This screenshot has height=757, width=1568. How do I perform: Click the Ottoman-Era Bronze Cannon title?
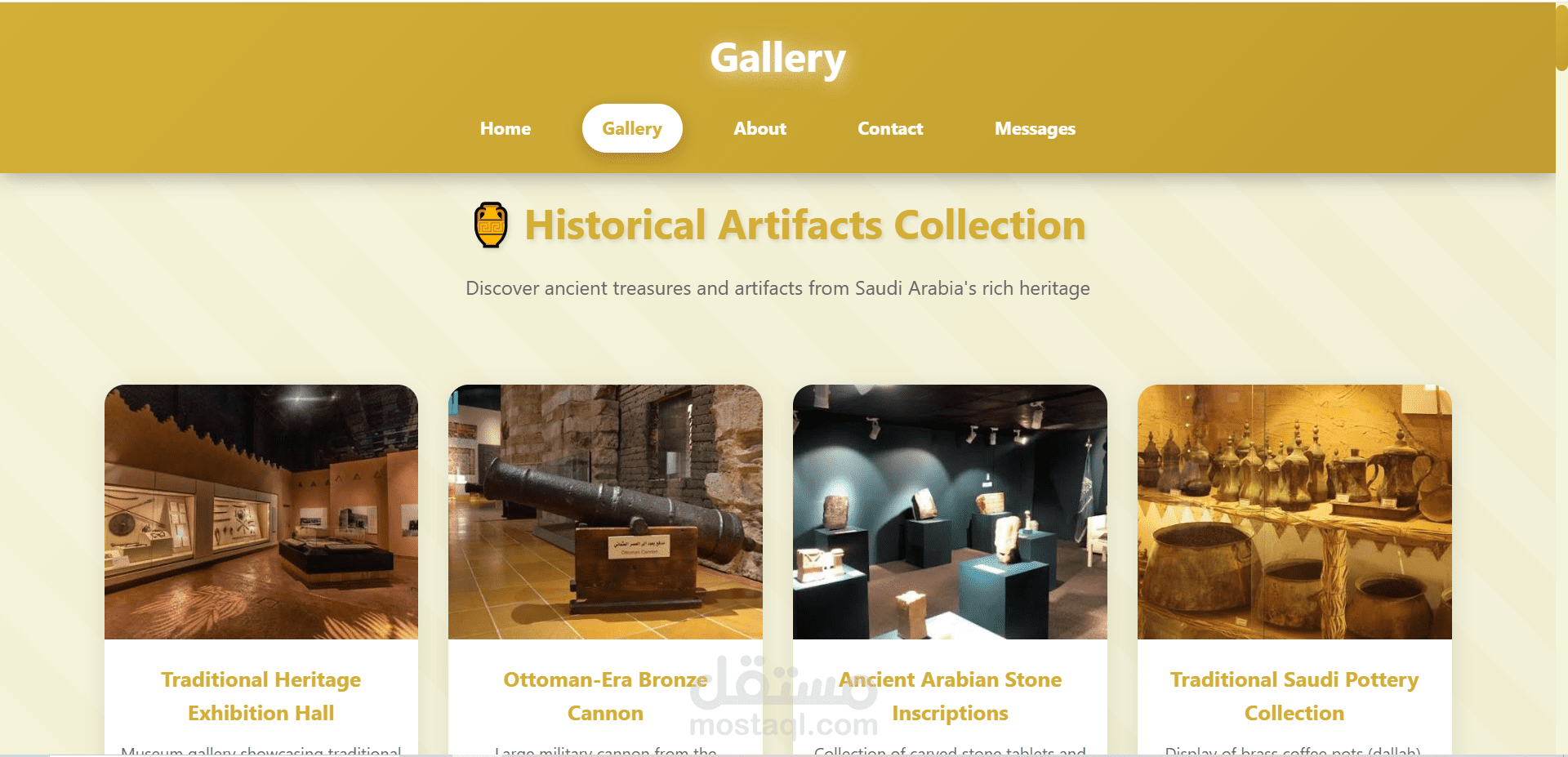coord(605,697)
